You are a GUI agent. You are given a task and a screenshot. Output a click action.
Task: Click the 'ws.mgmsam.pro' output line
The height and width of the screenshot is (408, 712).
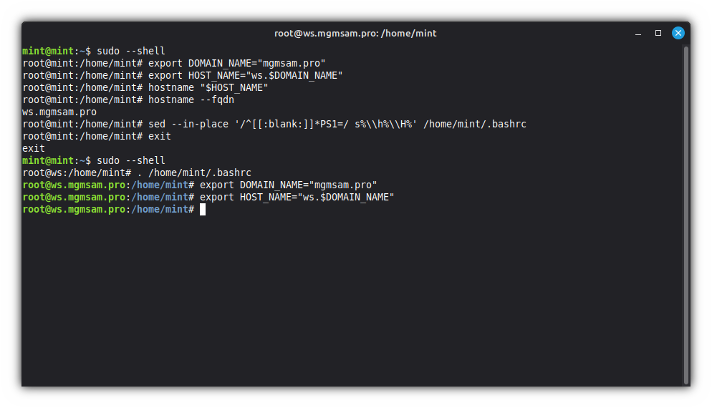59,112
